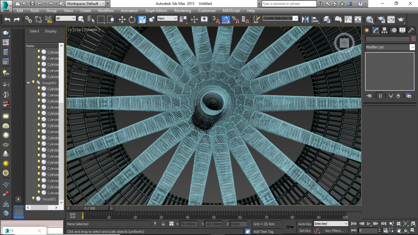The height and width of the screenshot is (235, 418).
Task: Open the reference coordinate View dropdown
Action: coord(167,18)
